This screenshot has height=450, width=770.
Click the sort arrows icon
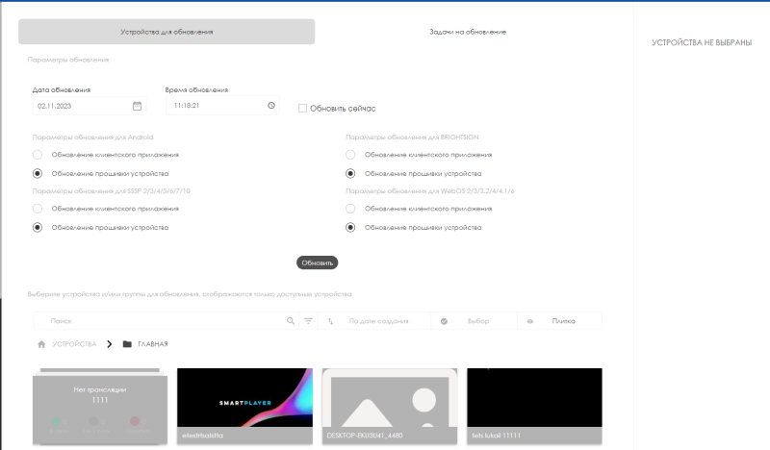(330, 321)
